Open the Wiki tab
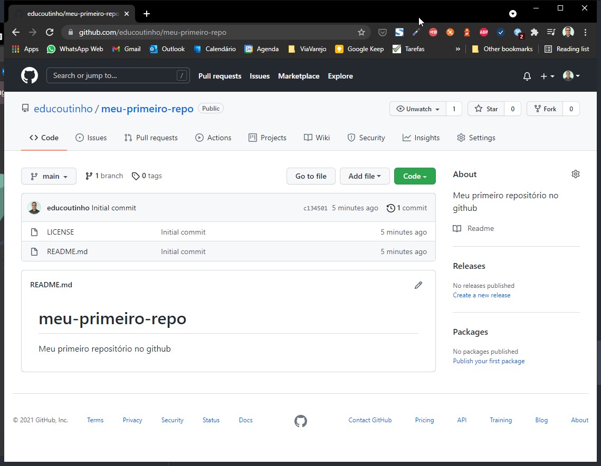 point(317,138)
